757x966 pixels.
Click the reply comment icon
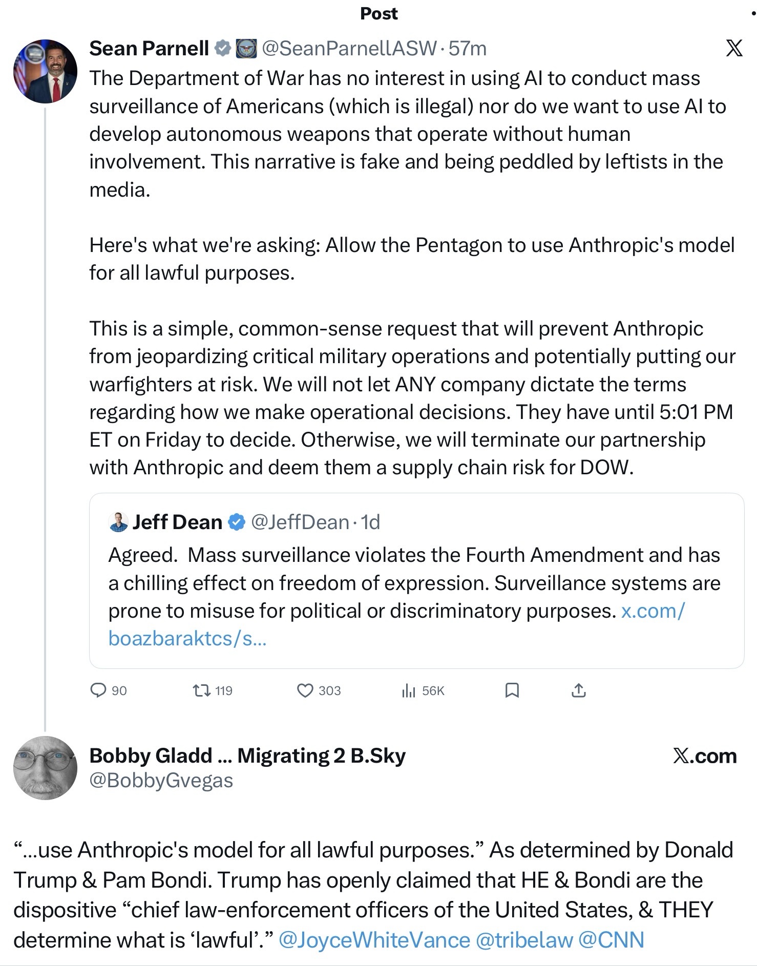pos(98,691)
